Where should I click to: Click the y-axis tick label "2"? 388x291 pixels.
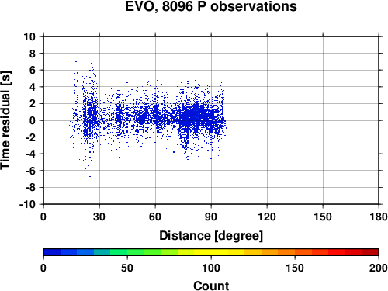(x=33, y=104)
